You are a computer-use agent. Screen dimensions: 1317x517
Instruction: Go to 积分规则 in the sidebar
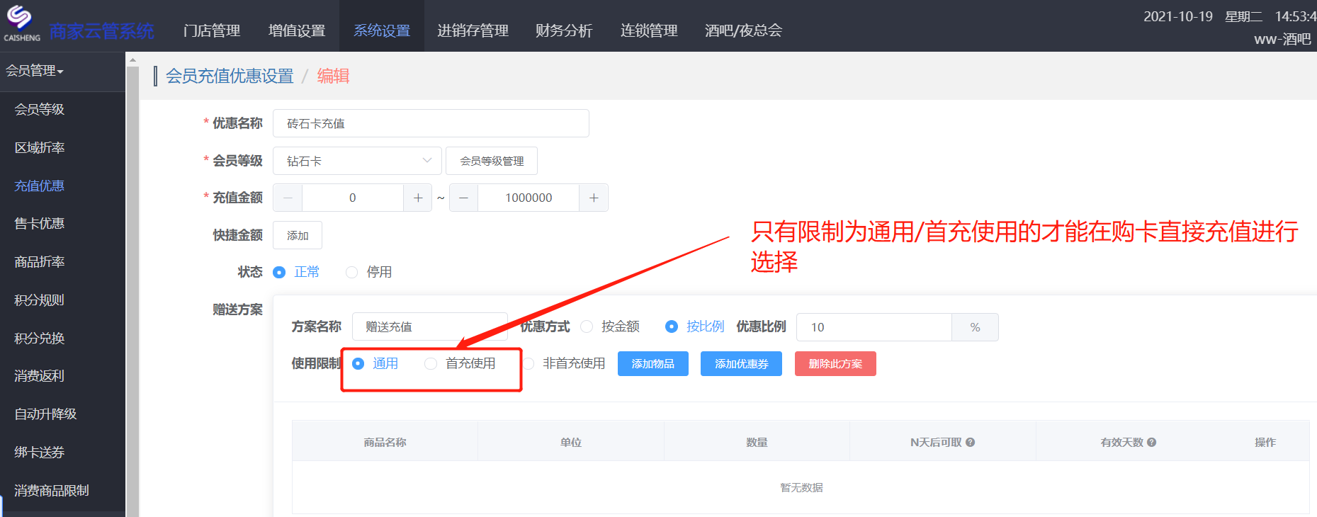tap(40, 300)
